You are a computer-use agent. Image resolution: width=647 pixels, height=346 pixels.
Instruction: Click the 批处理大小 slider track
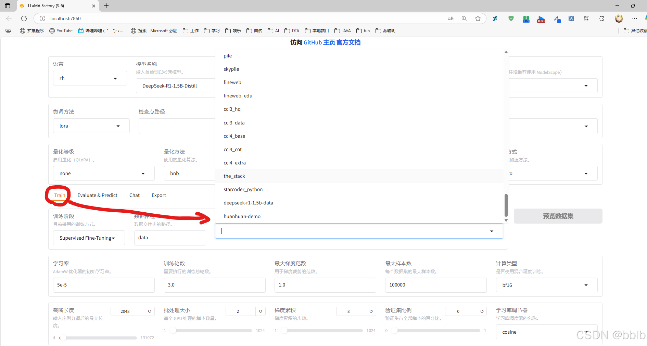[x=211, y=331]
